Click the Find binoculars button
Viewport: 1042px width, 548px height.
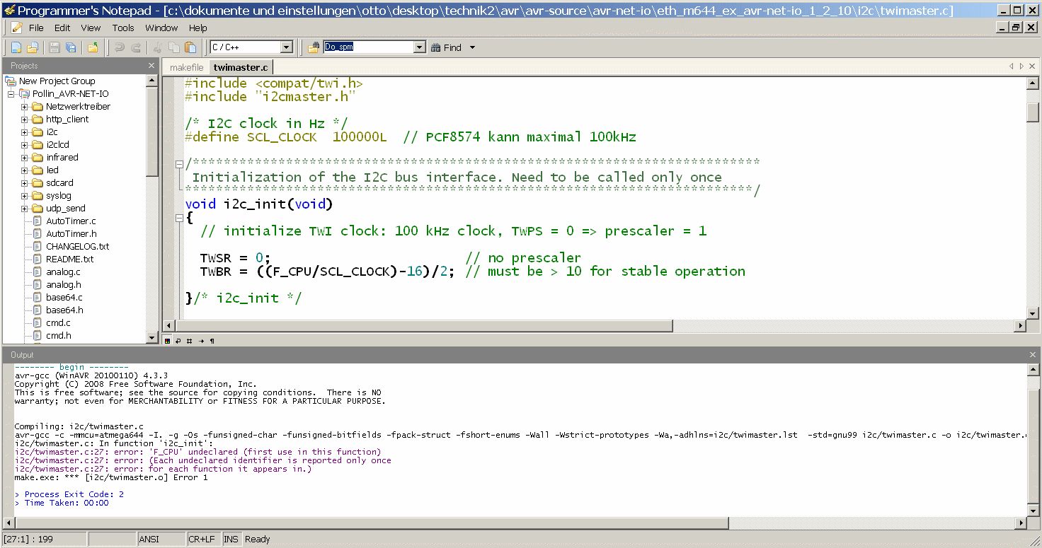(446, 47)
